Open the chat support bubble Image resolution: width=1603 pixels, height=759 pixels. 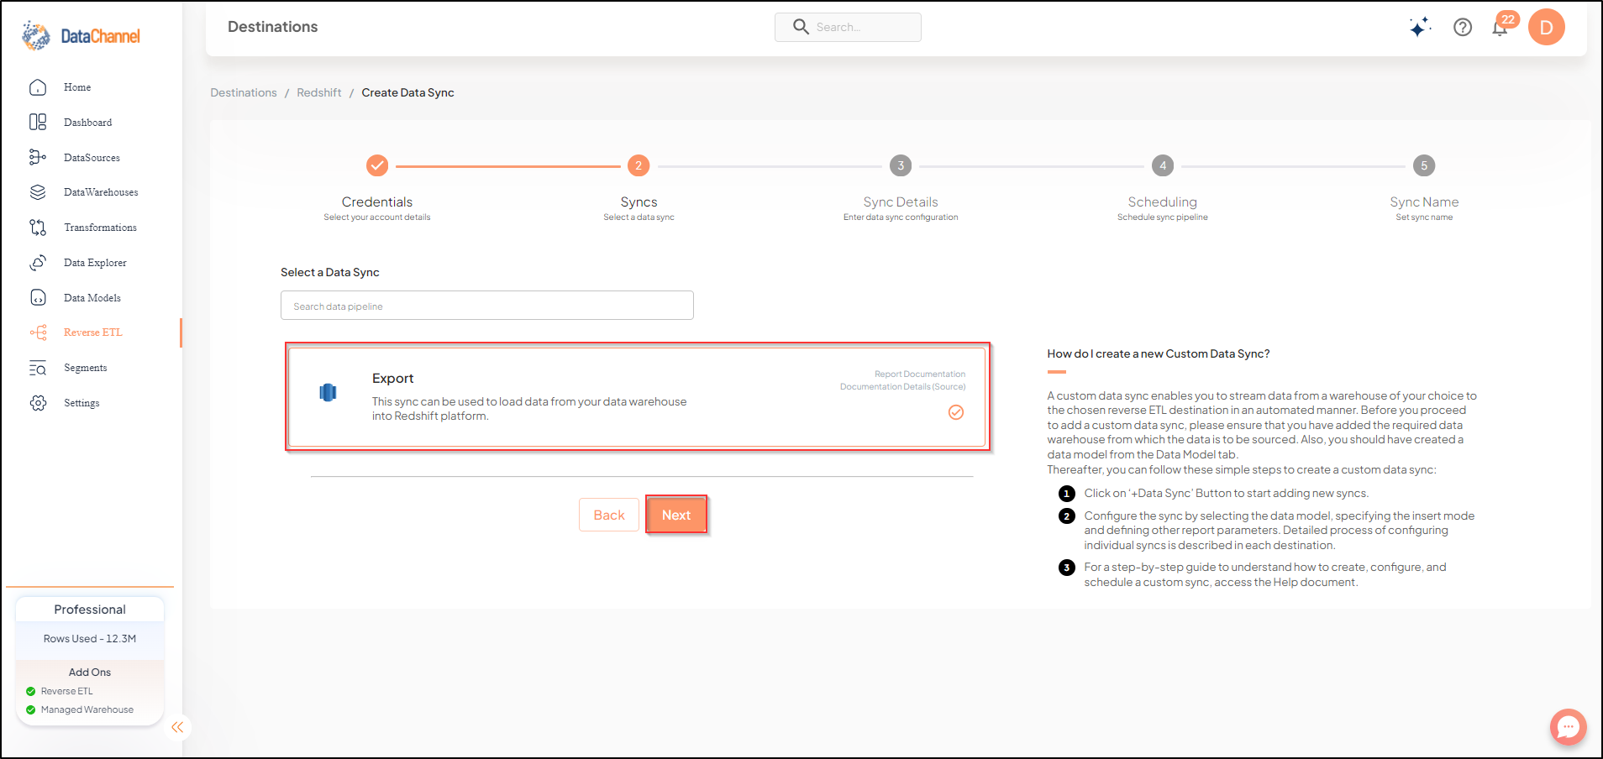(x=1568, y=727)
